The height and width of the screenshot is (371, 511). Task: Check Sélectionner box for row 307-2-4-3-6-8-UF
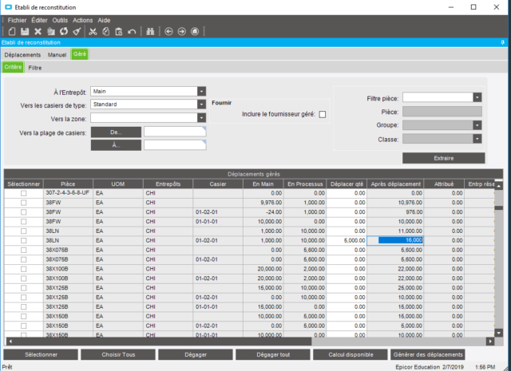tap(23, 193)
